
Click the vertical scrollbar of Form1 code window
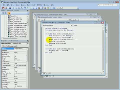[103, 50]
